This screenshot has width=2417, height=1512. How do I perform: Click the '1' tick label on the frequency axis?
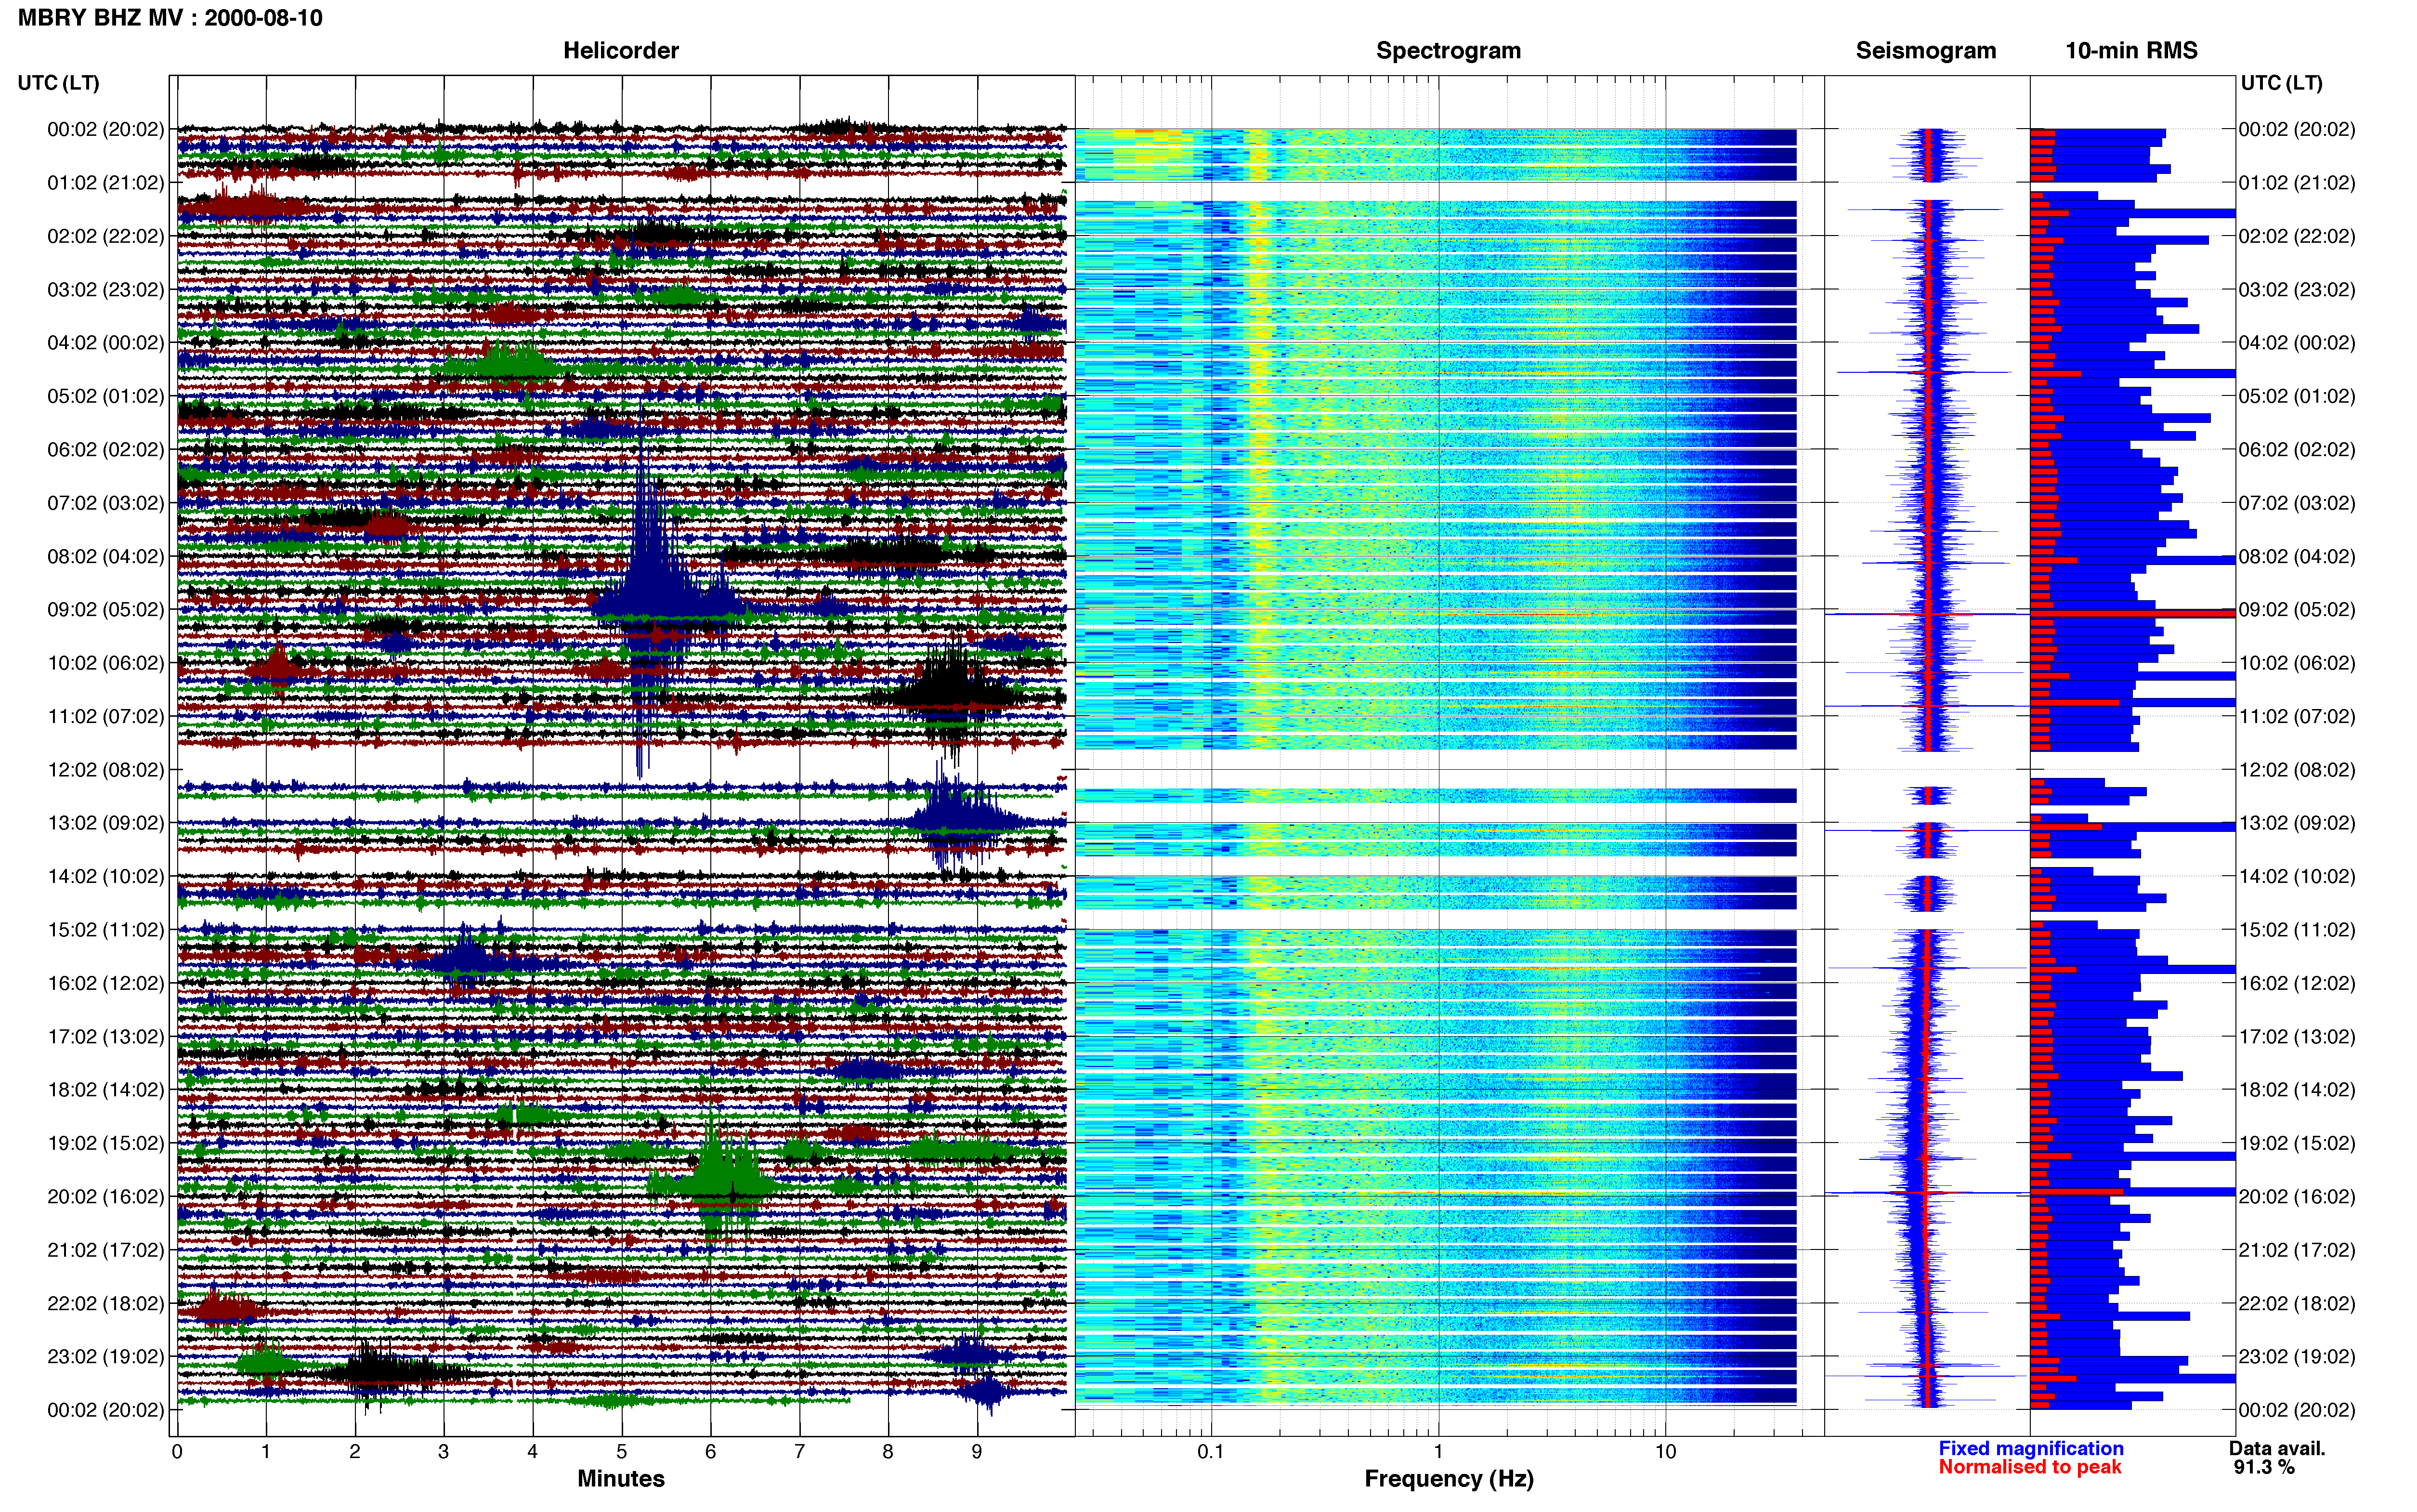tap(1438, 1451)
